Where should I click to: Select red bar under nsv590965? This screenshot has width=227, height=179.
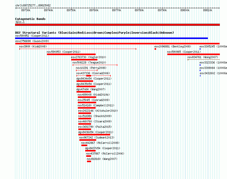(194, 54)
